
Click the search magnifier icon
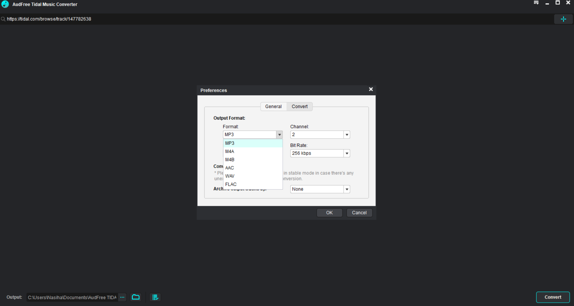pyautogui.click(x=3, y=19)
